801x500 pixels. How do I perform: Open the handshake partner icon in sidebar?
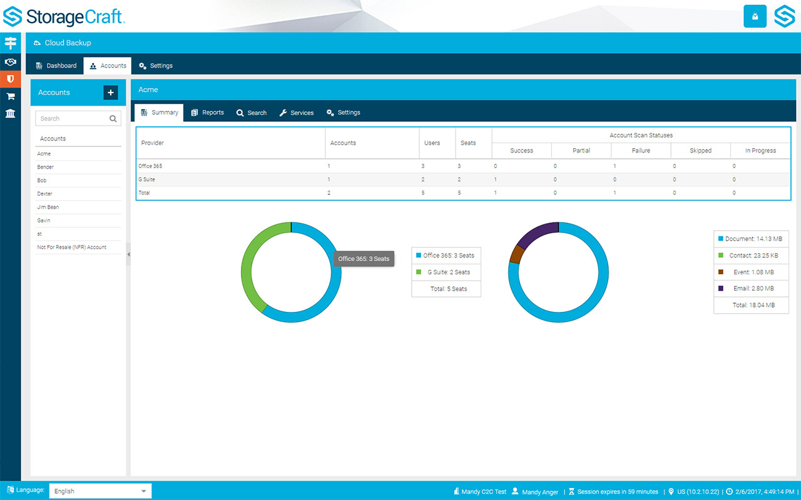pyautogui.click(x=10, y=62)
